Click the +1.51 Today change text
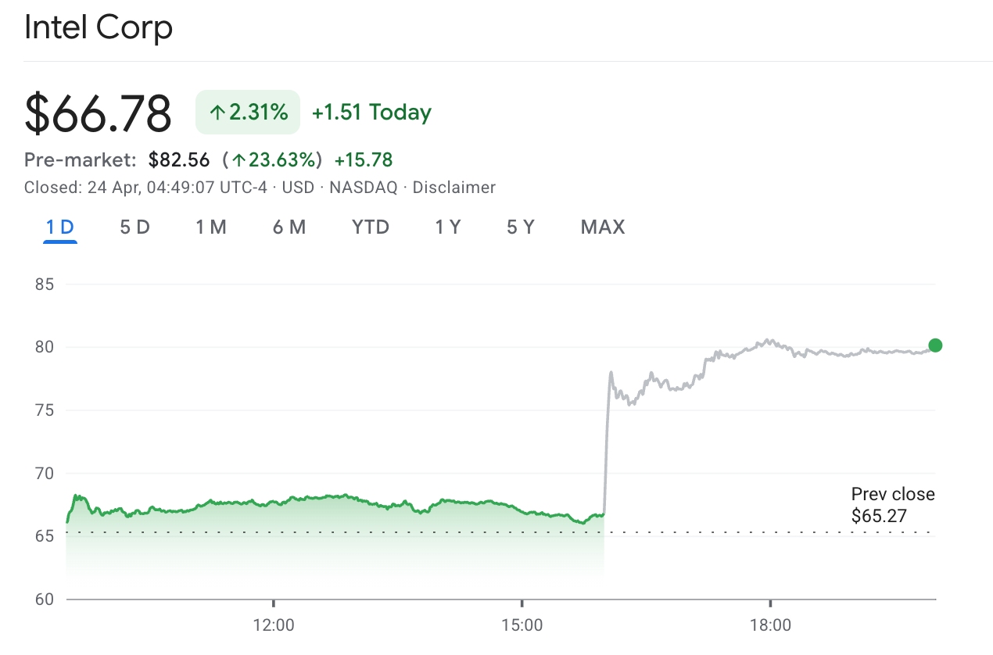The height and width of the screenshot is (655, 993). click(x=371, y=113)
